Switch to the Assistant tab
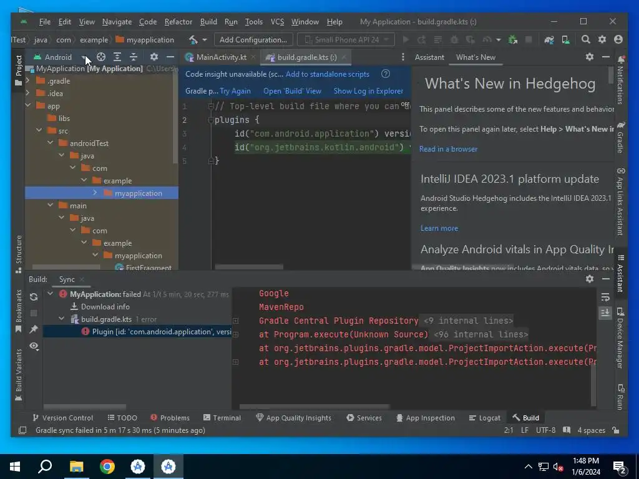Screen dimensions: 639x479 (x=429, y=57)
